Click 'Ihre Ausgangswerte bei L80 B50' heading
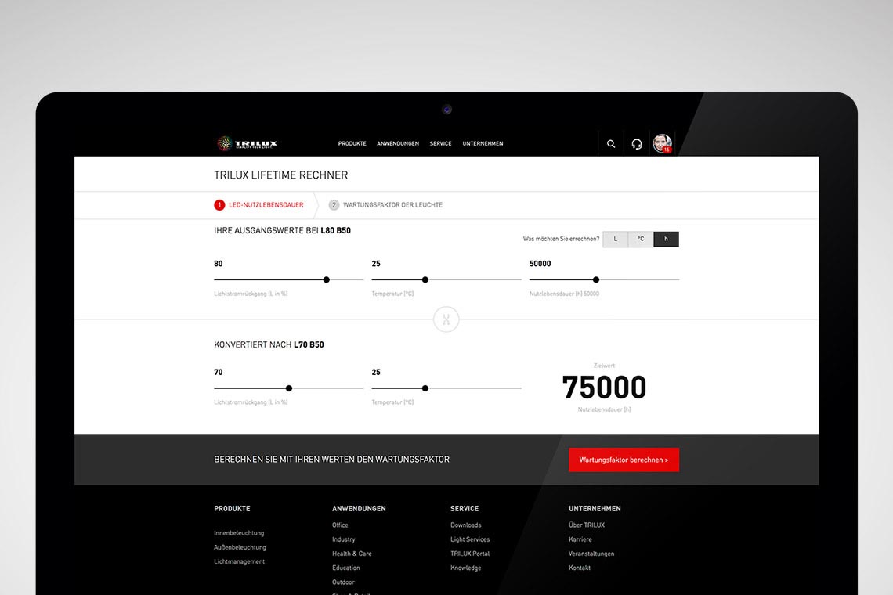Image resolution: width=893 pixels, height=595 pixels. point(282,231)
